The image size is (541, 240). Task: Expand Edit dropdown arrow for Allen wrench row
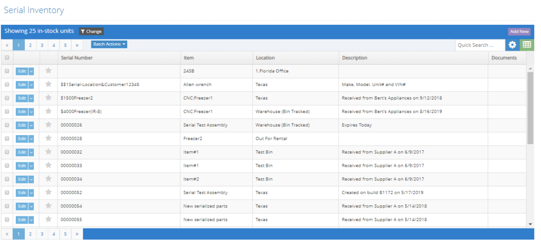point(31,84)
